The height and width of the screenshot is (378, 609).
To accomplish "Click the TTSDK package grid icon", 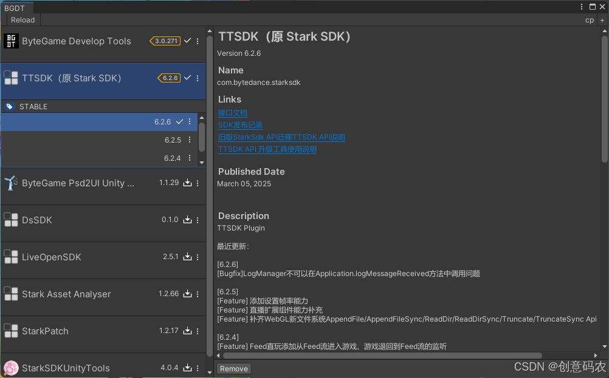I will pos(11,78).
